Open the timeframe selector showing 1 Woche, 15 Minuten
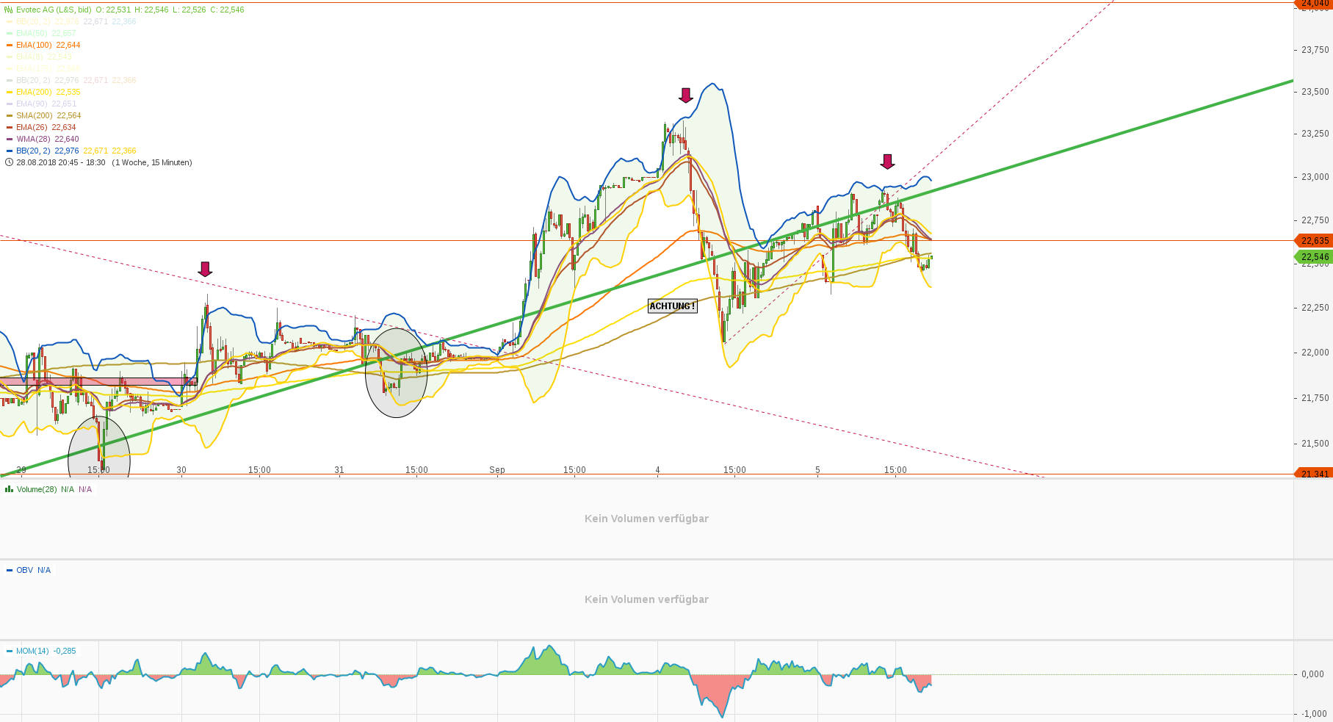This screenshot has height=722, width=1333. pos(152,162)
